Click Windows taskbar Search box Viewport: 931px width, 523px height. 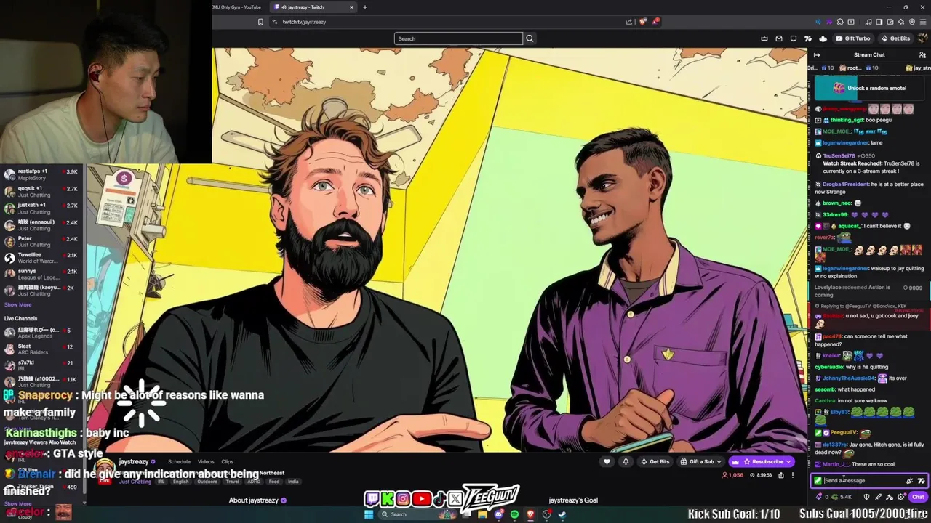pyautogui.click(x=418, y=514)
